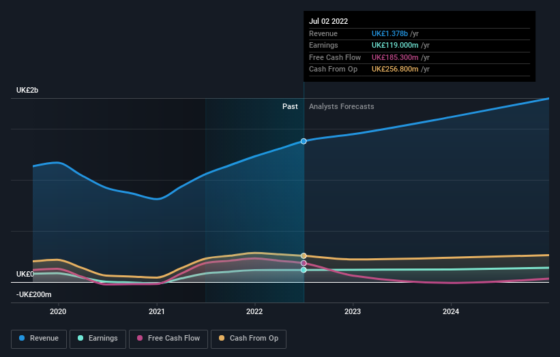Click the Revenue row label in tooltip
This screenshot has height=357, width=560.
[x=323, y=33]
